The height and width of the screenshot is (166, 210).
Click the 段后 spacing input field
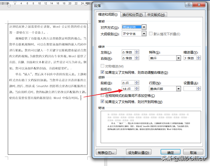click(128, 89)
